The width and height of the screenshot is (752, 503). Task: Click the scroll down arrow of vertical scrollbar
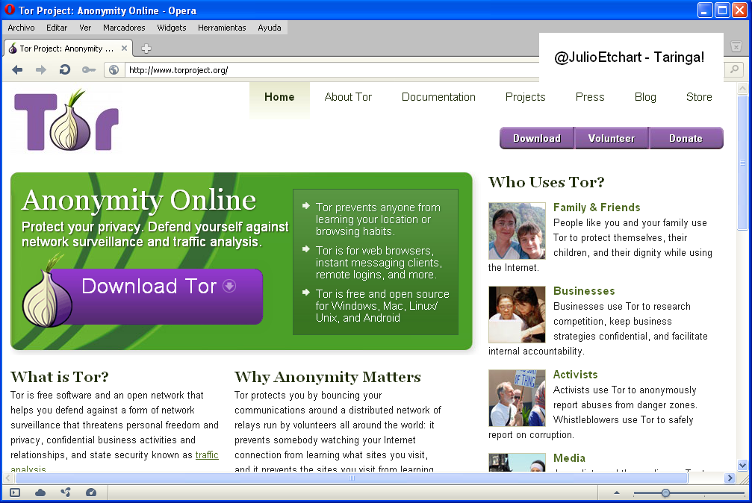743,465
